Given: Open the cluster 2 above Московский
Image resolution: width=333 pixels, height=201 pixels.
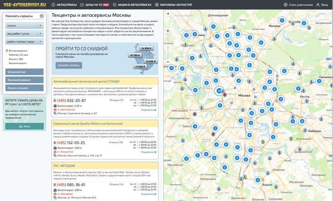Looking at the screenshot, I should coord(186,159).
